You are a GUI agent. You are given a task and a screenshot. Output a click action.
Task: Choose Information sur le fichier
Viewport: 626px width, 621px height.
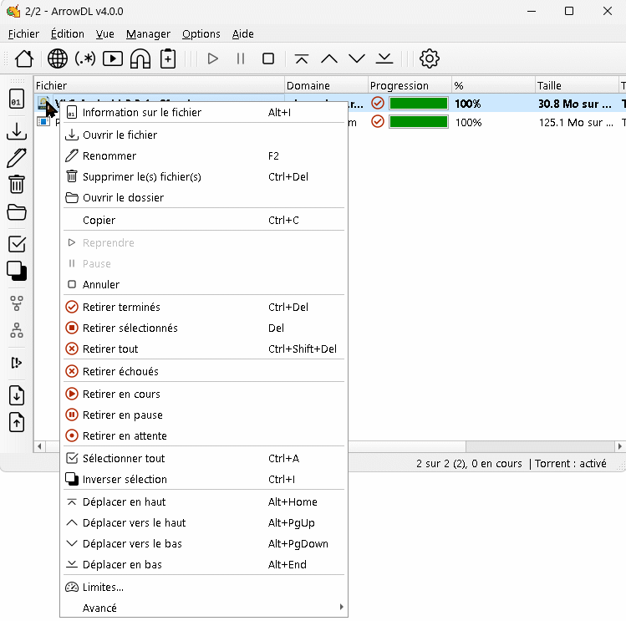pyautogui.click(x=204, y=112)
